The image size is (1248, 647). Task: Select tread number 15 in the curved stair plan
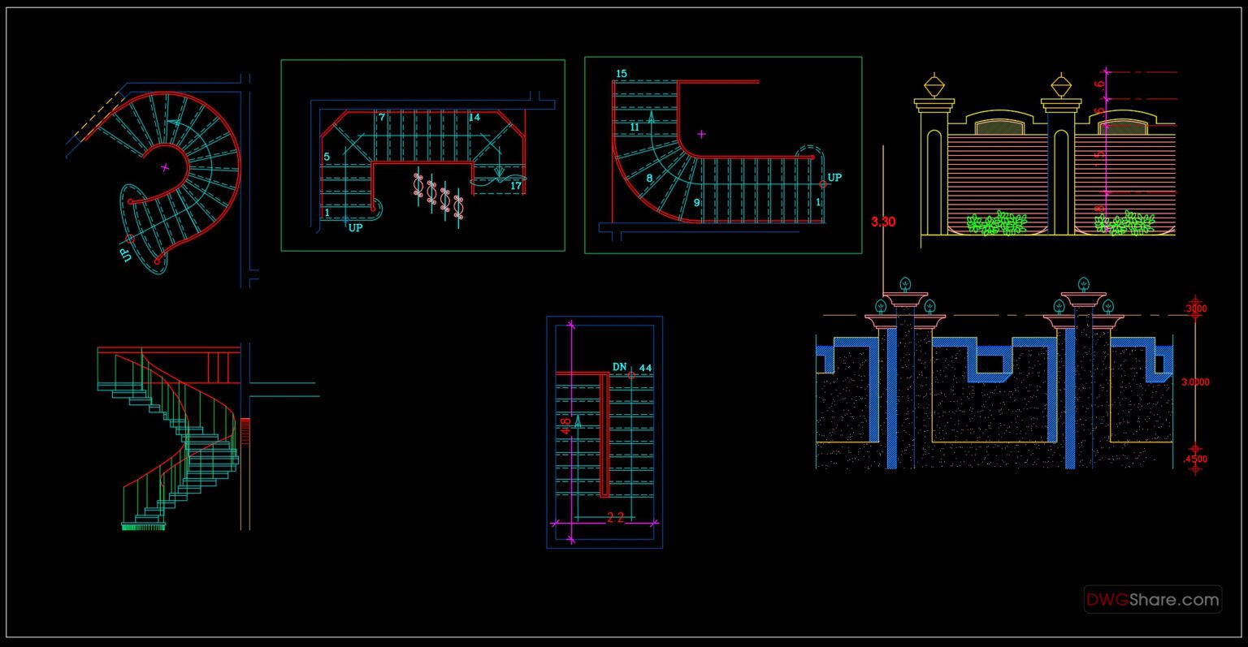[622, 73]
